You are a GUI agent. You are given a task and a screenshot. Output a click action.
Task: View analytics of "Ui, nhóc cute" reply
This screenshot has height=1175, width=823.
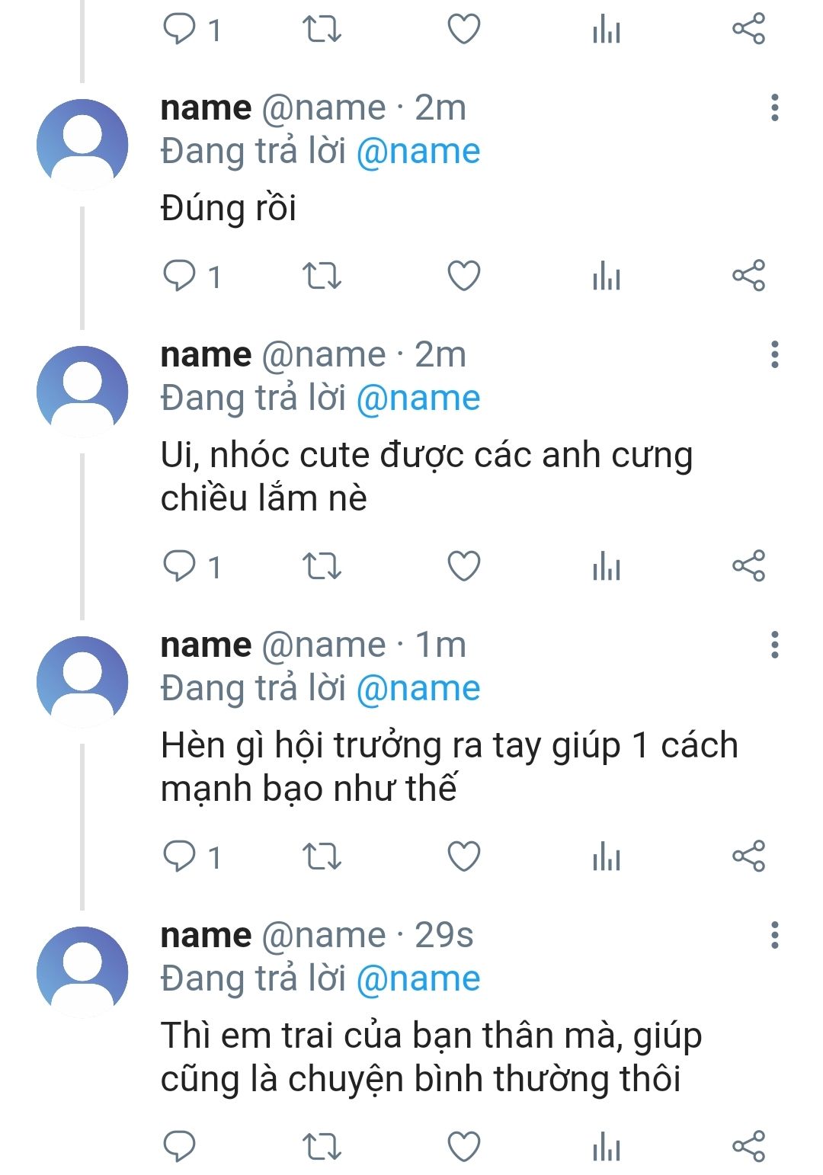(607, 566)
